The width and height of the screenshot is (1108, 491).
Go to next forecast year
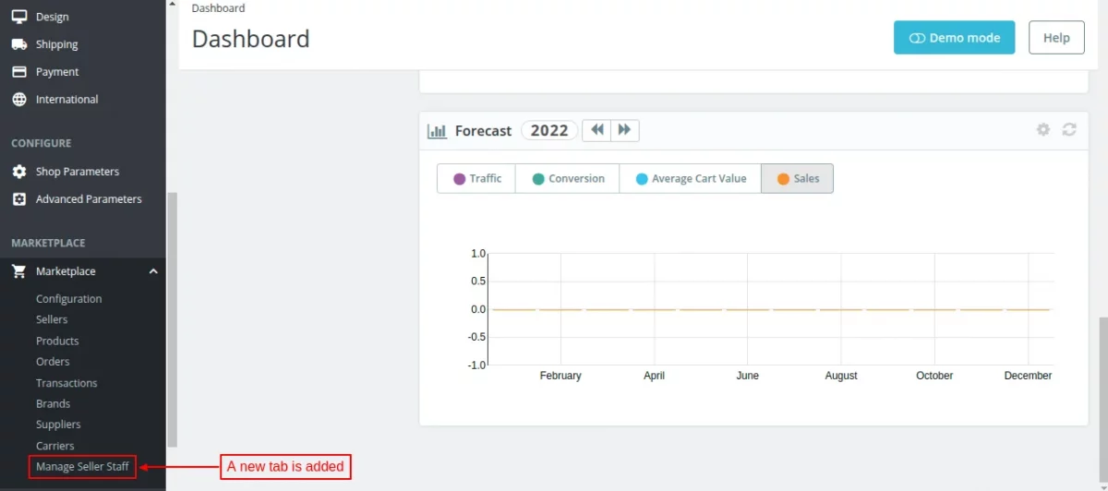tap(624, 130)
